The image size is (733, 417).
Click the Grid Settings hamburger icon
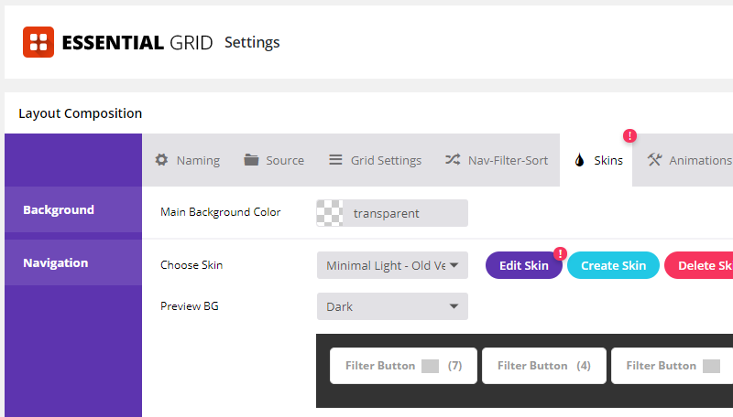click(335, 160)
